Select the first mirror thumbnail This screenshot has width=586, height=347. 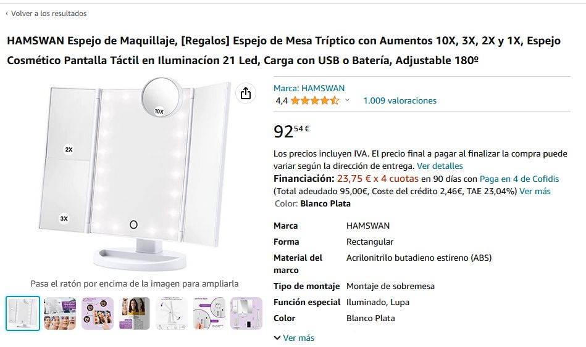point(23,314)
